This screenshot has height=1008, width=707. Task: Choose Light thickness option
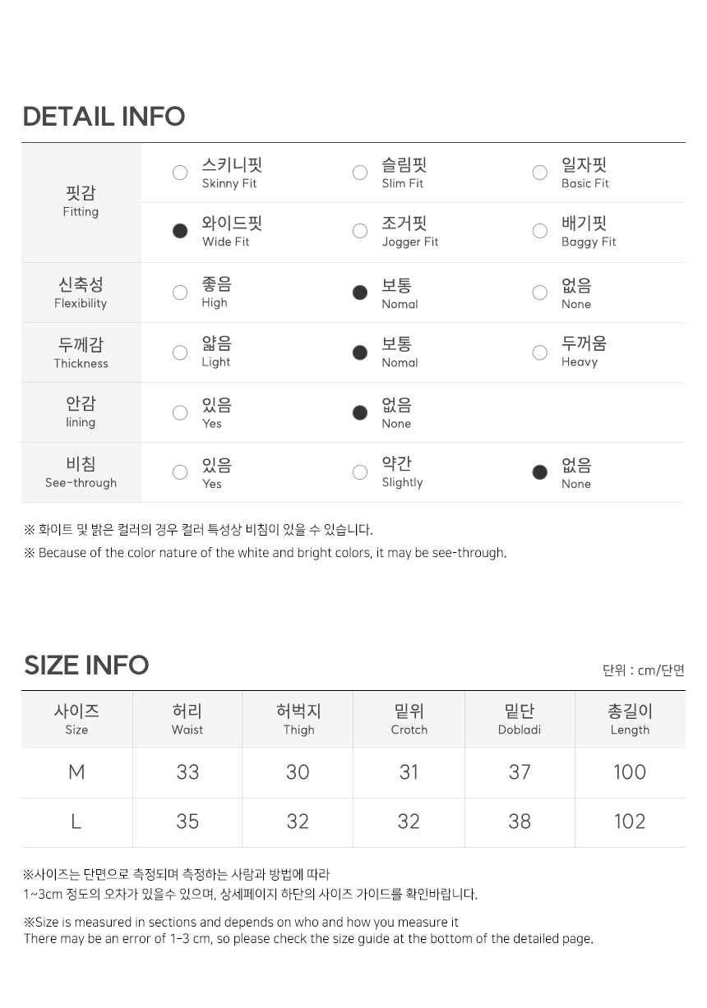[180, 352]
